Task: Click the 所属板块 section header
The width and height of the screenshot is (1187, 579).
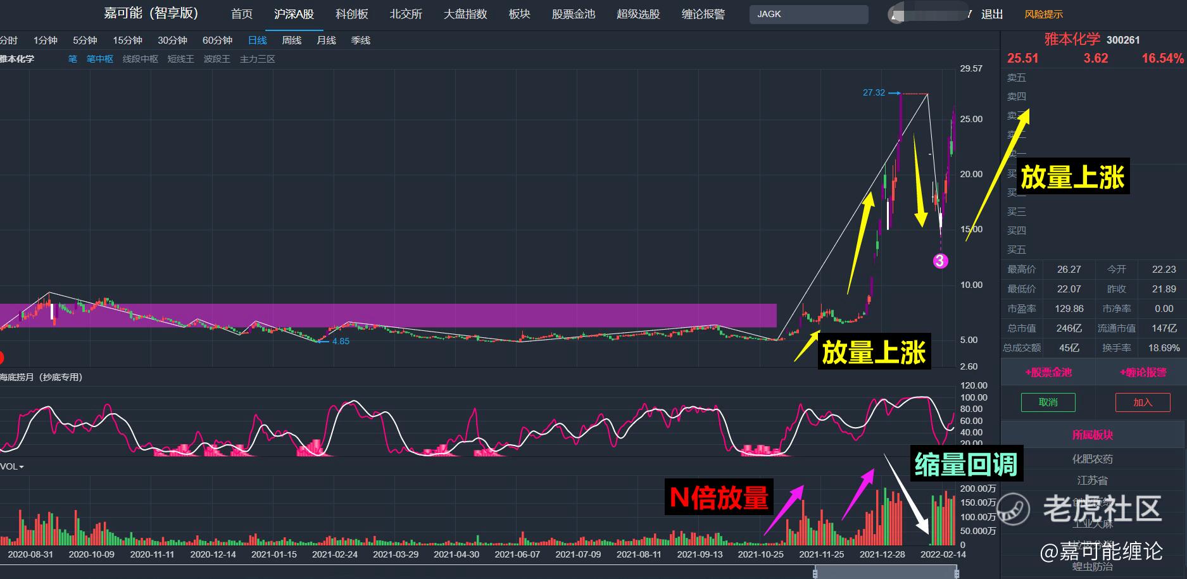Action: pos(1093,435)
